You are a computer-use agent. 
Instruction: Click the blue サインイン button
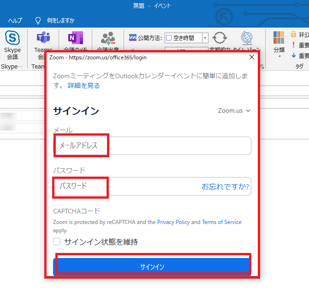point(152,267)
